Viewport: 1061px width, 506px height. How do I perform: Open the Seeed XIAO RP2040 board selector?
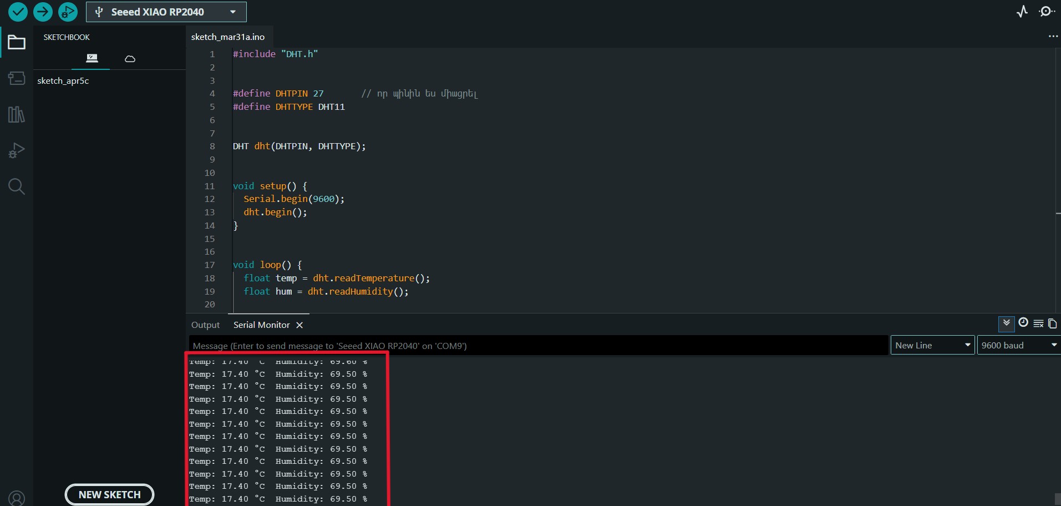[x=166, y=12]
